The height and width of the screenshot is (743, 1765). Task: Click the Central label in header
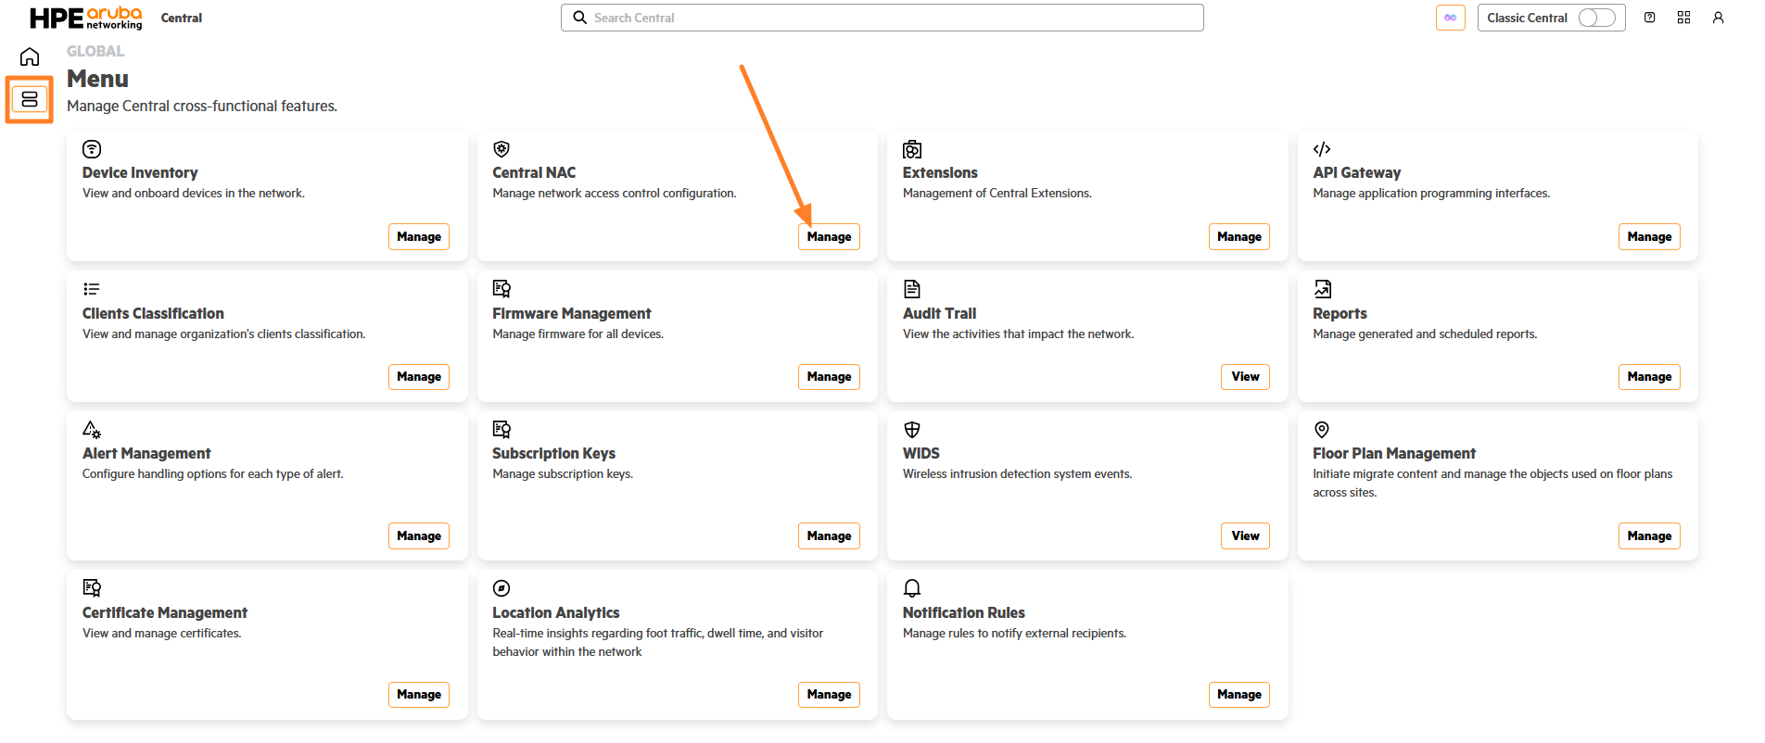tap(181, 18)
